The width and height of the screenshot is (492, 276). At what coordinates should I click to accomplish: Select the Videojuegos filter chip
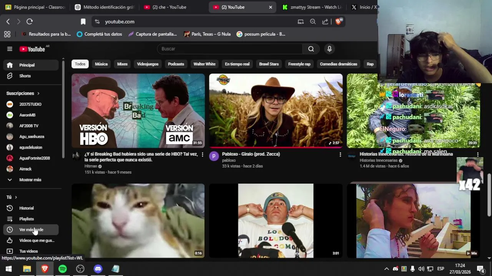[148, 64]
